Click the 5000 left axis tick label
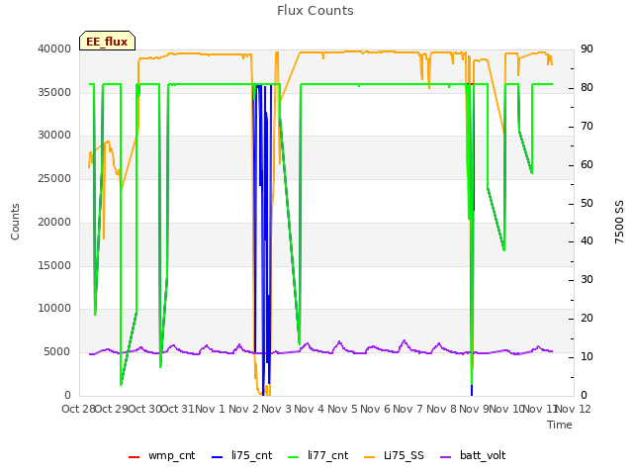Viewport: 633px width, 475px height. coord(57,352)
